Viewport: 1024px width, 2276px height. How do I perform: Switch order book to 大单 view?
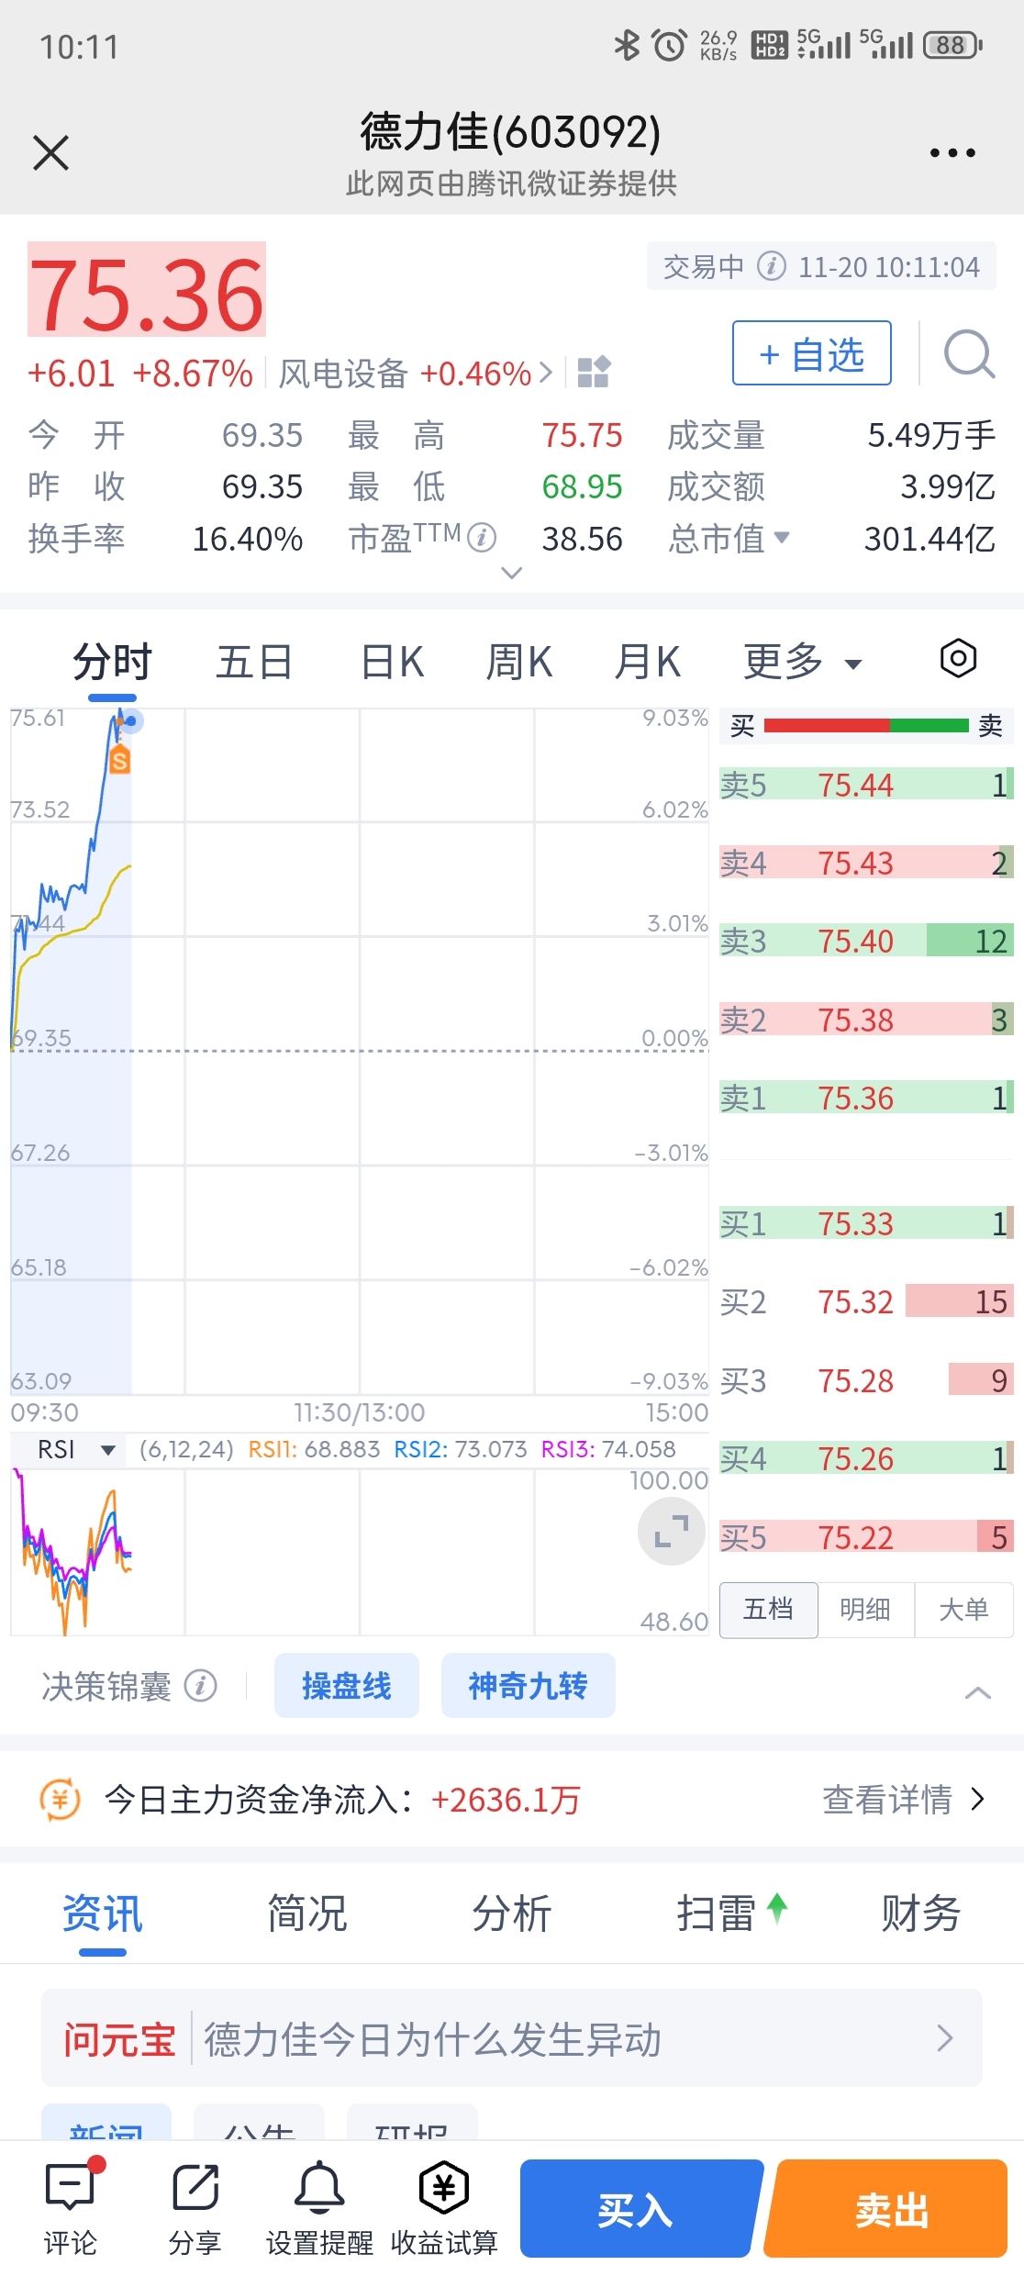click(x=963, y=1609)
